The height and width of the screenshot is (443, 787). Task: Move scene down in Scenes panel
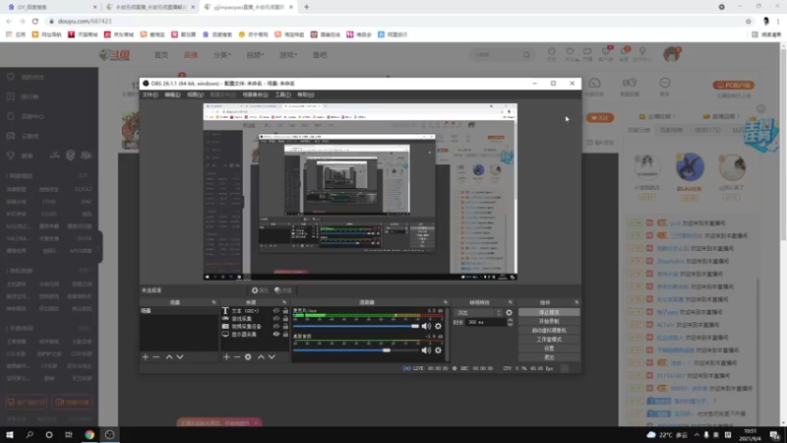click(180, 357)
